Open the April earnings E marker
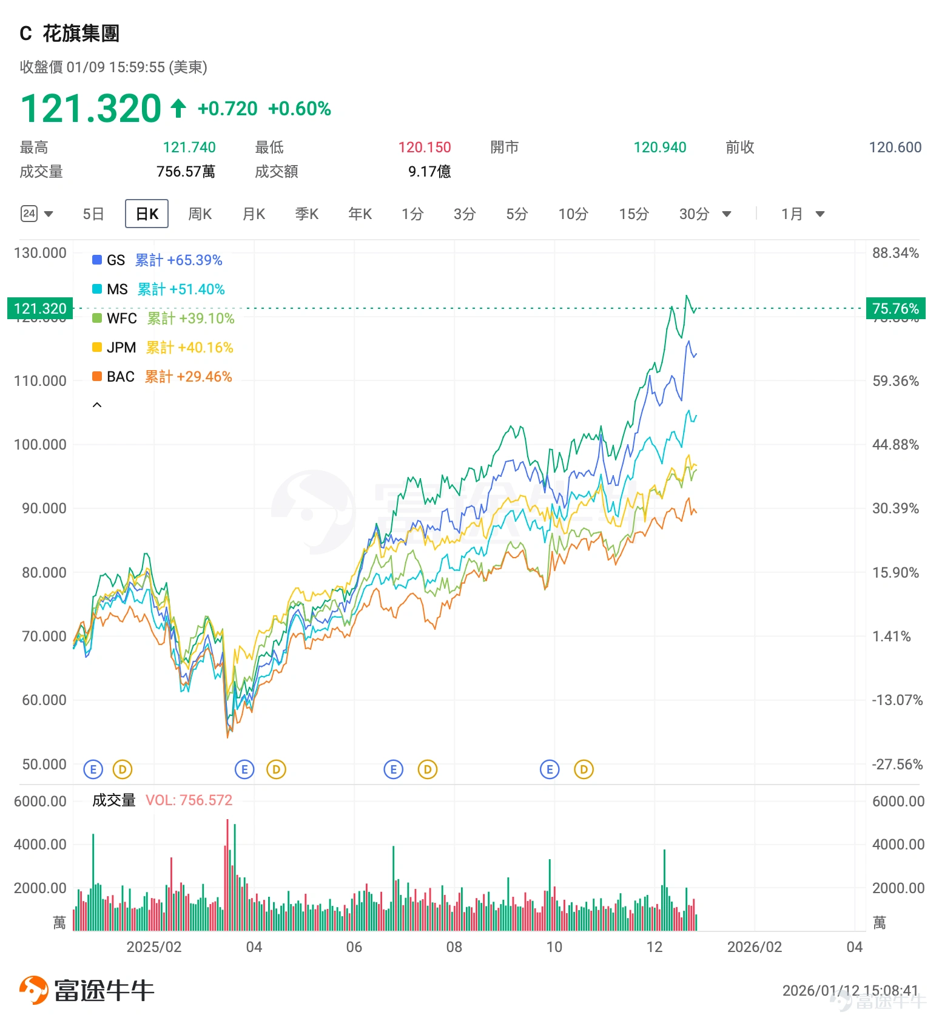Viewport: 939px width, 1023px height. pos(244,769)
